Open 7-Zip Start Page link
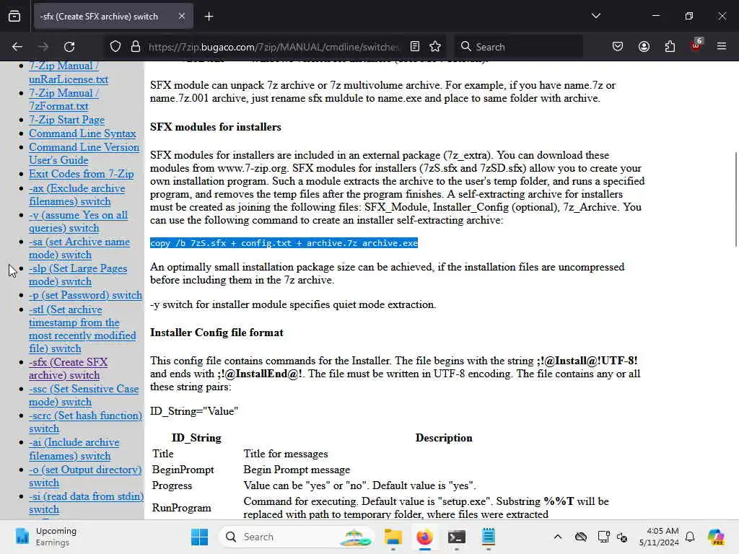 (66, 120)
